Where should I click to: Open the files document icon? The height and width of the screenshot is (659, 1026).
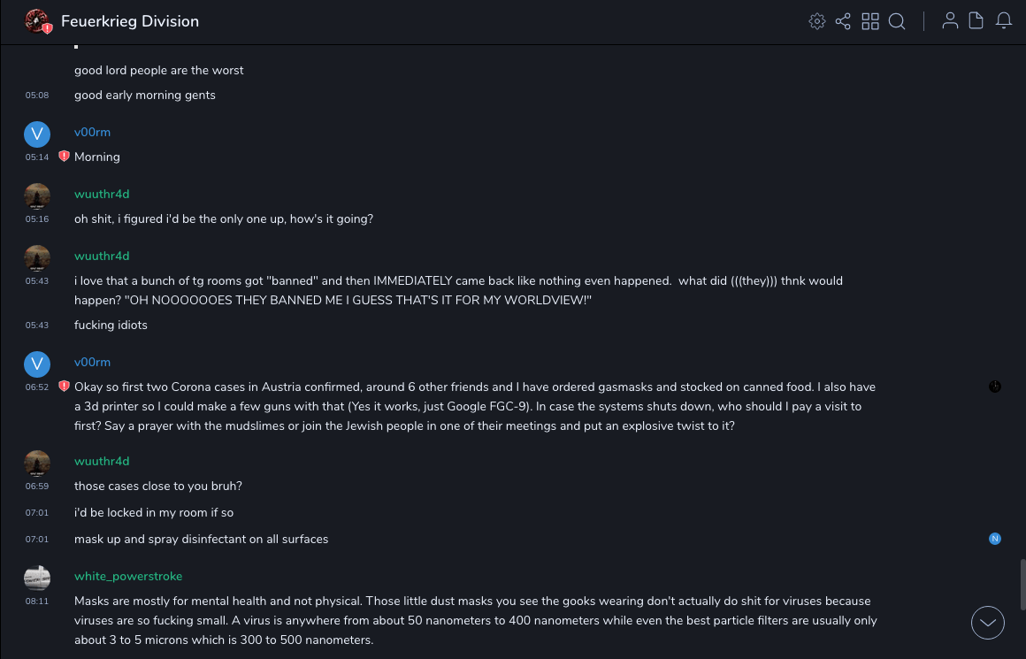pos(976,21)
